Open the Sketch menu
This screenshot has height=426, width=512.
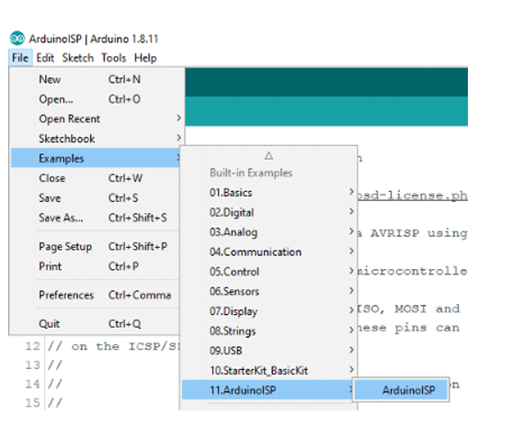click(78, 58)
